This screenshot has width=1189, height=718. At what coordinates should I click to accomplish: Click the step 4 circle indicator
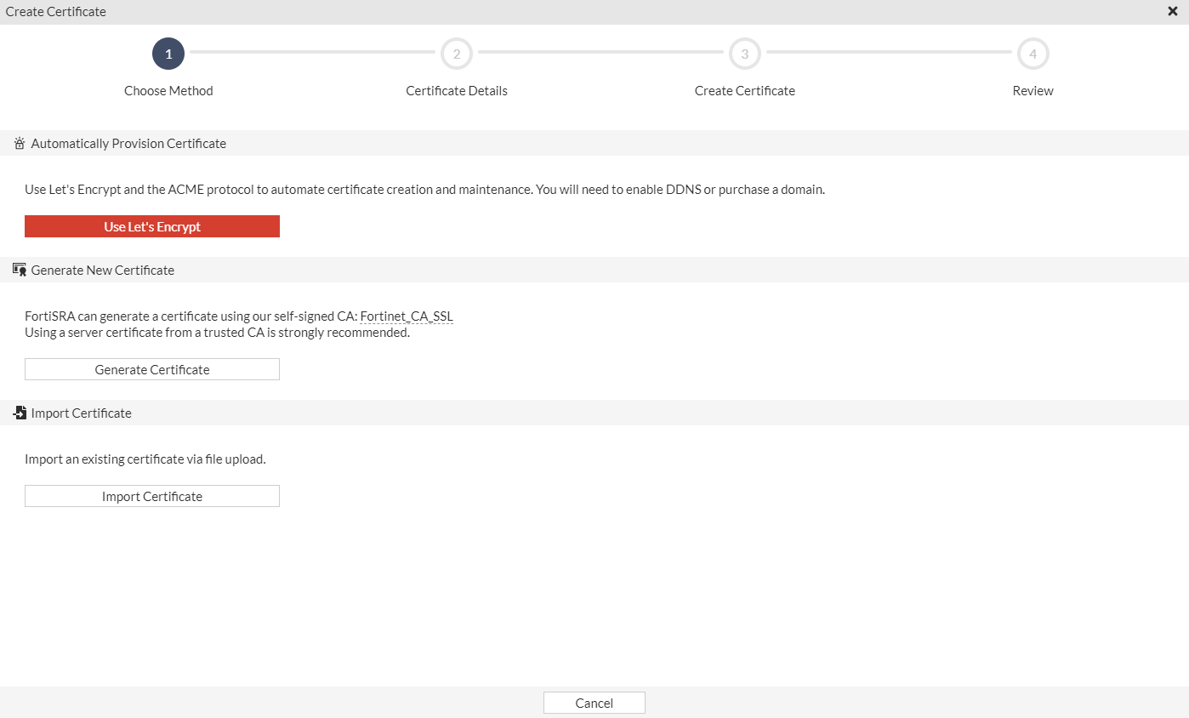pyautogui.click(x=1033, y=54)
